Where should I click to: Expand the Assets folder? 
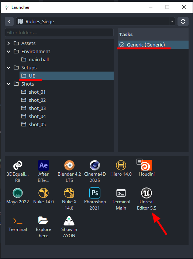tap(9, 43)
